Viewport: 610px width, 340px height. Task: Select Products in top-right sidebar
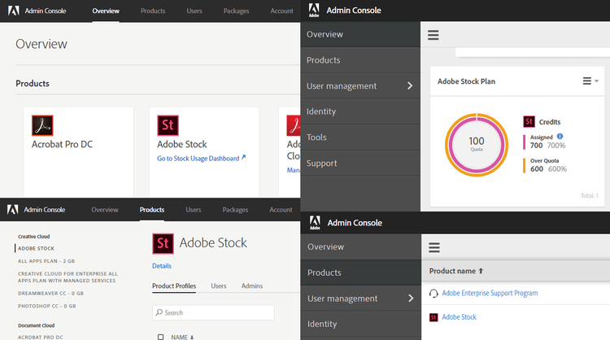[360, 60]
